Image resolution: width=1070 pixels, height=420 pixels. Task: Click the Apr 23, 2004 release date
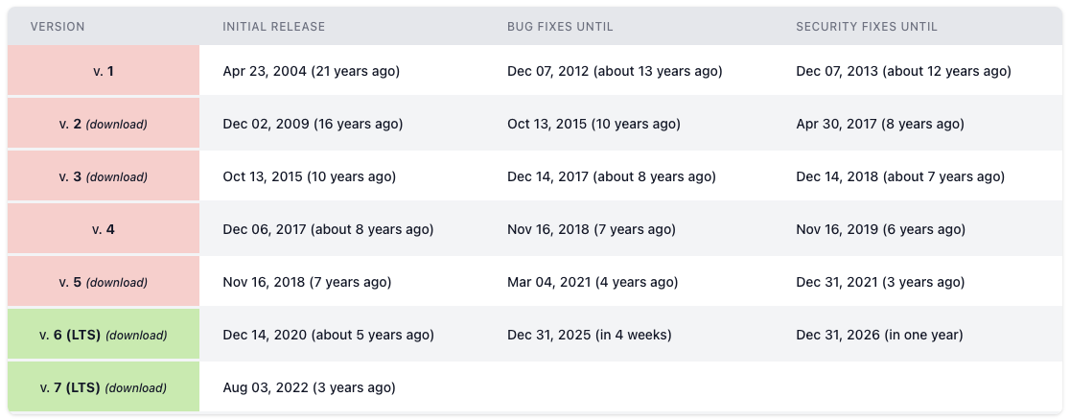click(311, 71)
